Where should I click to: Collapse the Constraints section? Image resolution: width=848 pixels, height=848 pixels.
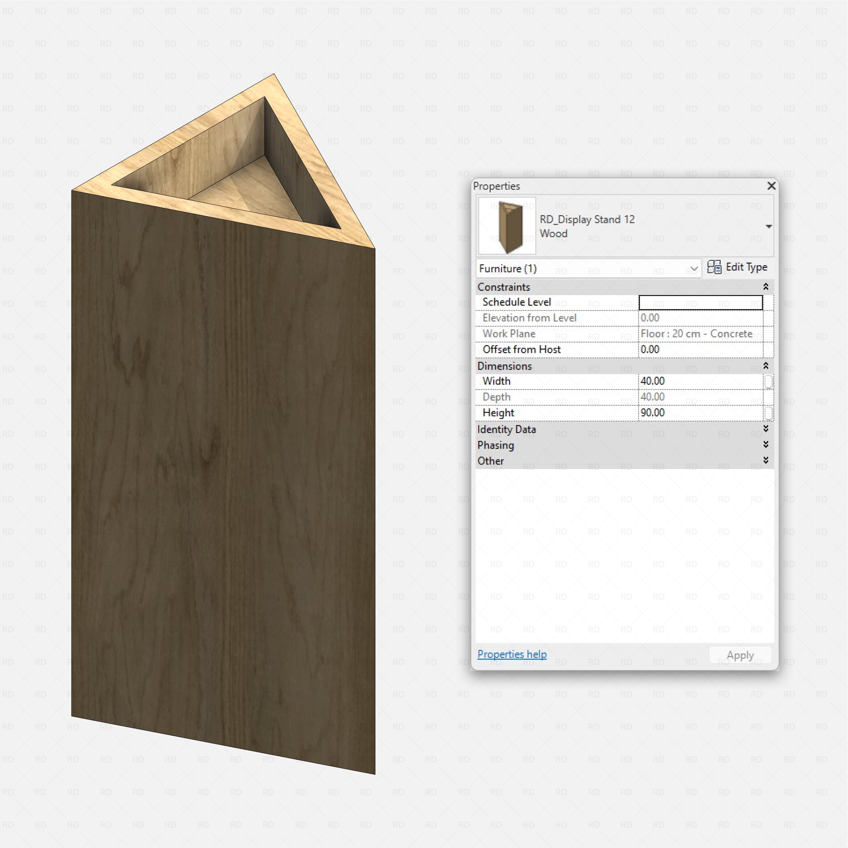[766, 287]
